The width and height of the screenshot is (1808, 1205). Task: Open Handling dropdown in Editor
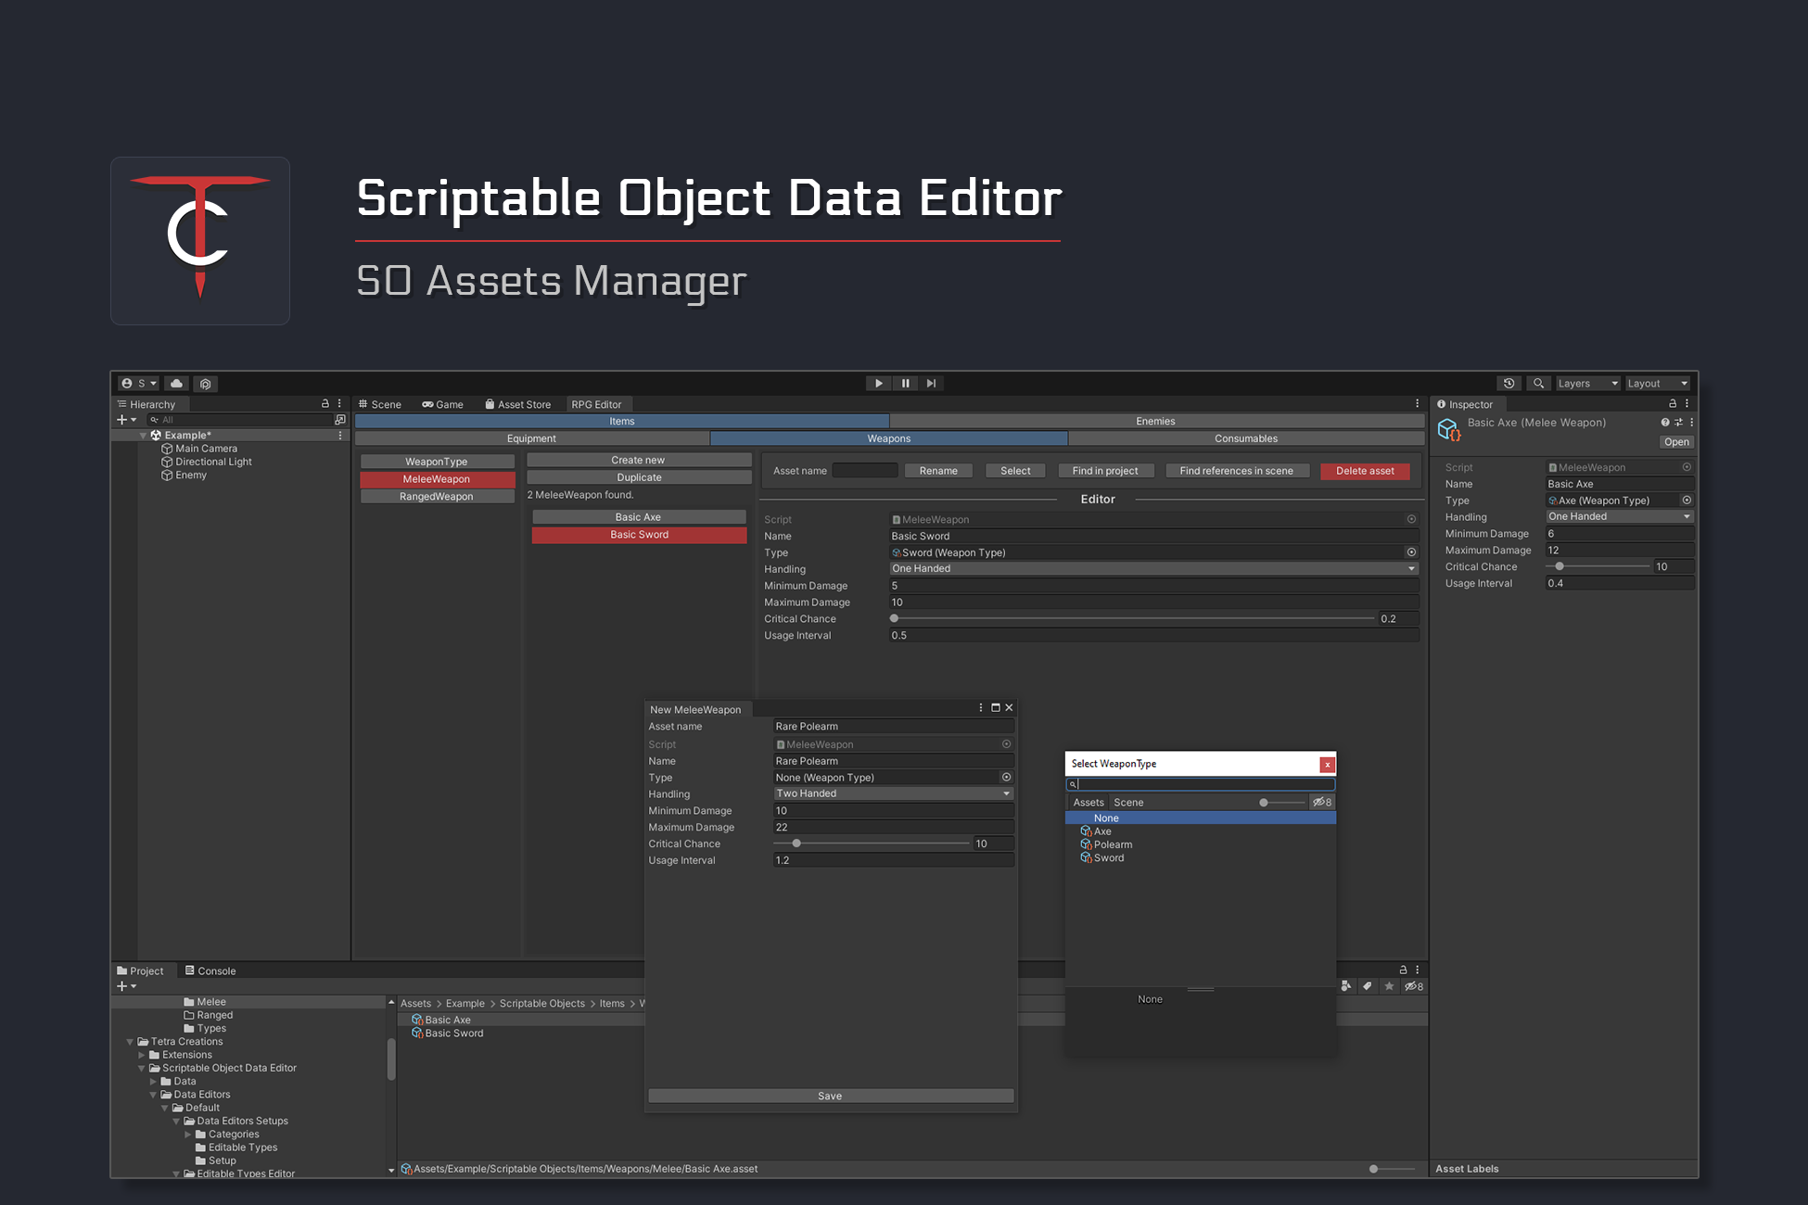point(1154,569)
